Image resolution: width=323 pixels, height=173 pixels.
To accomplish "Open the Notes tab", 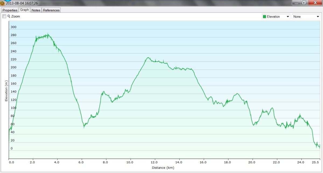I will tap(36, 10).
